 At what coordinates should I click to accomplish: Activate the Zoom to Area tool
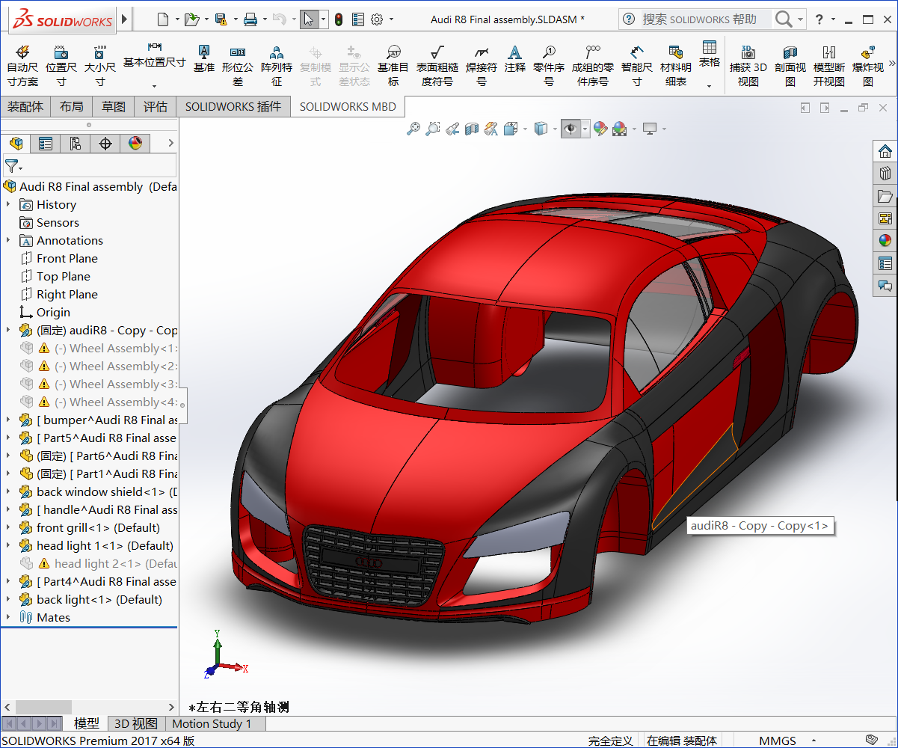433,128
